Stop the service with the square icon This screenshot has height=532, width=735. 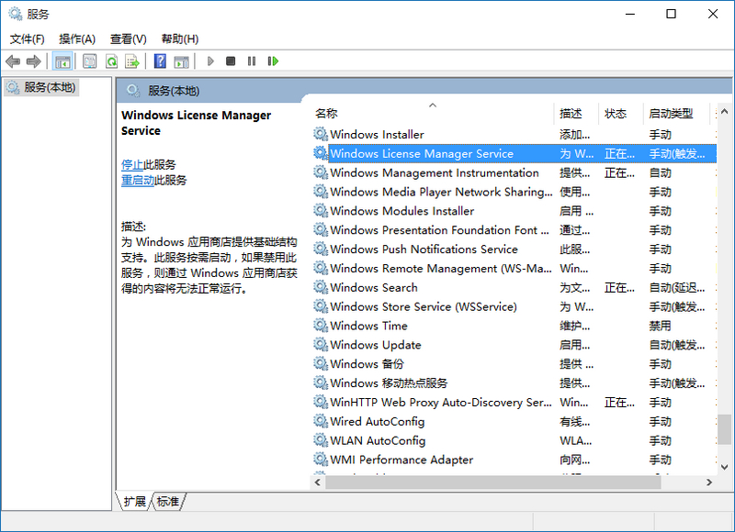point(232,61)
